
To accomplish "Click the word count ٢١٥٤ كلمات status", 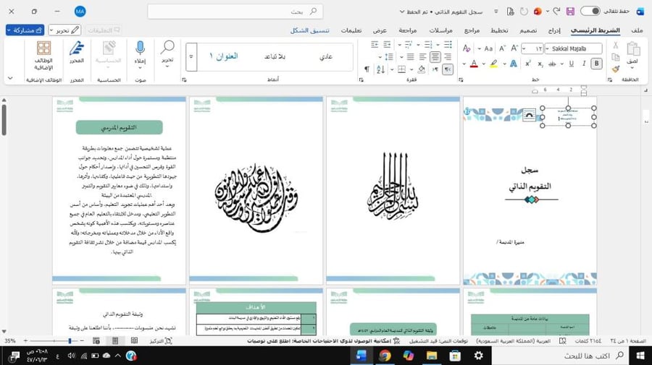I will pyautogui.click(x=588, y=341).
